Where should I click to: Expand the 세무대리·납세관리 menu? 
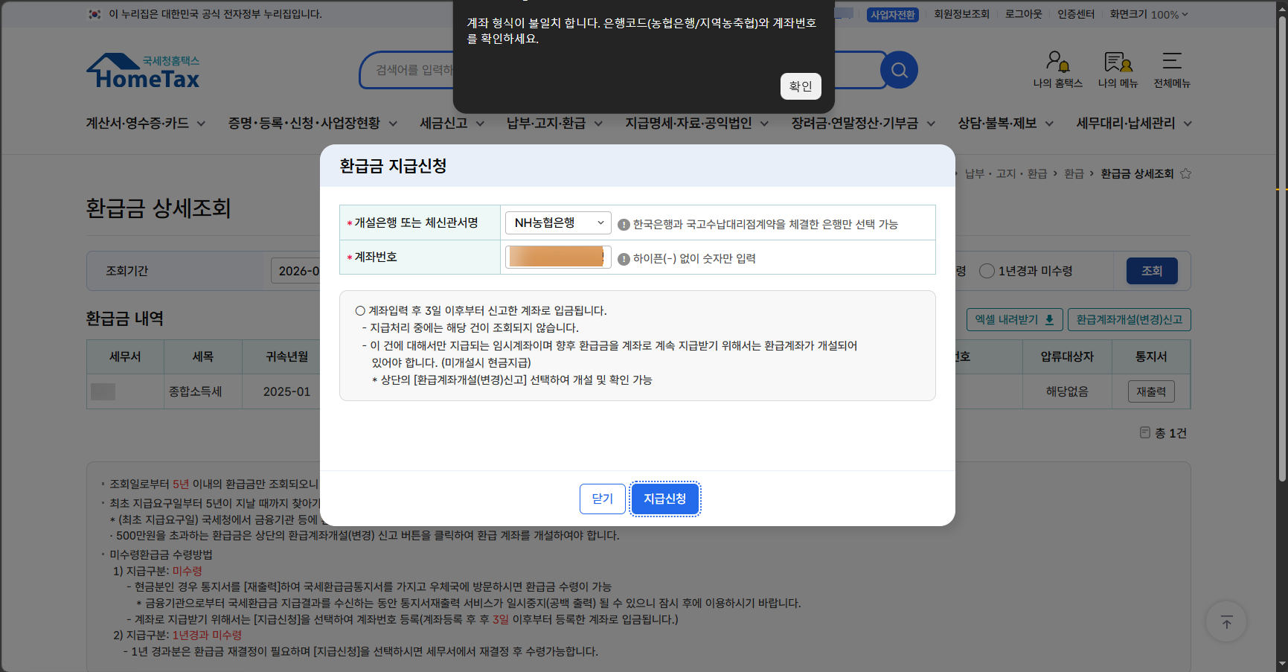coord(1135,124)
